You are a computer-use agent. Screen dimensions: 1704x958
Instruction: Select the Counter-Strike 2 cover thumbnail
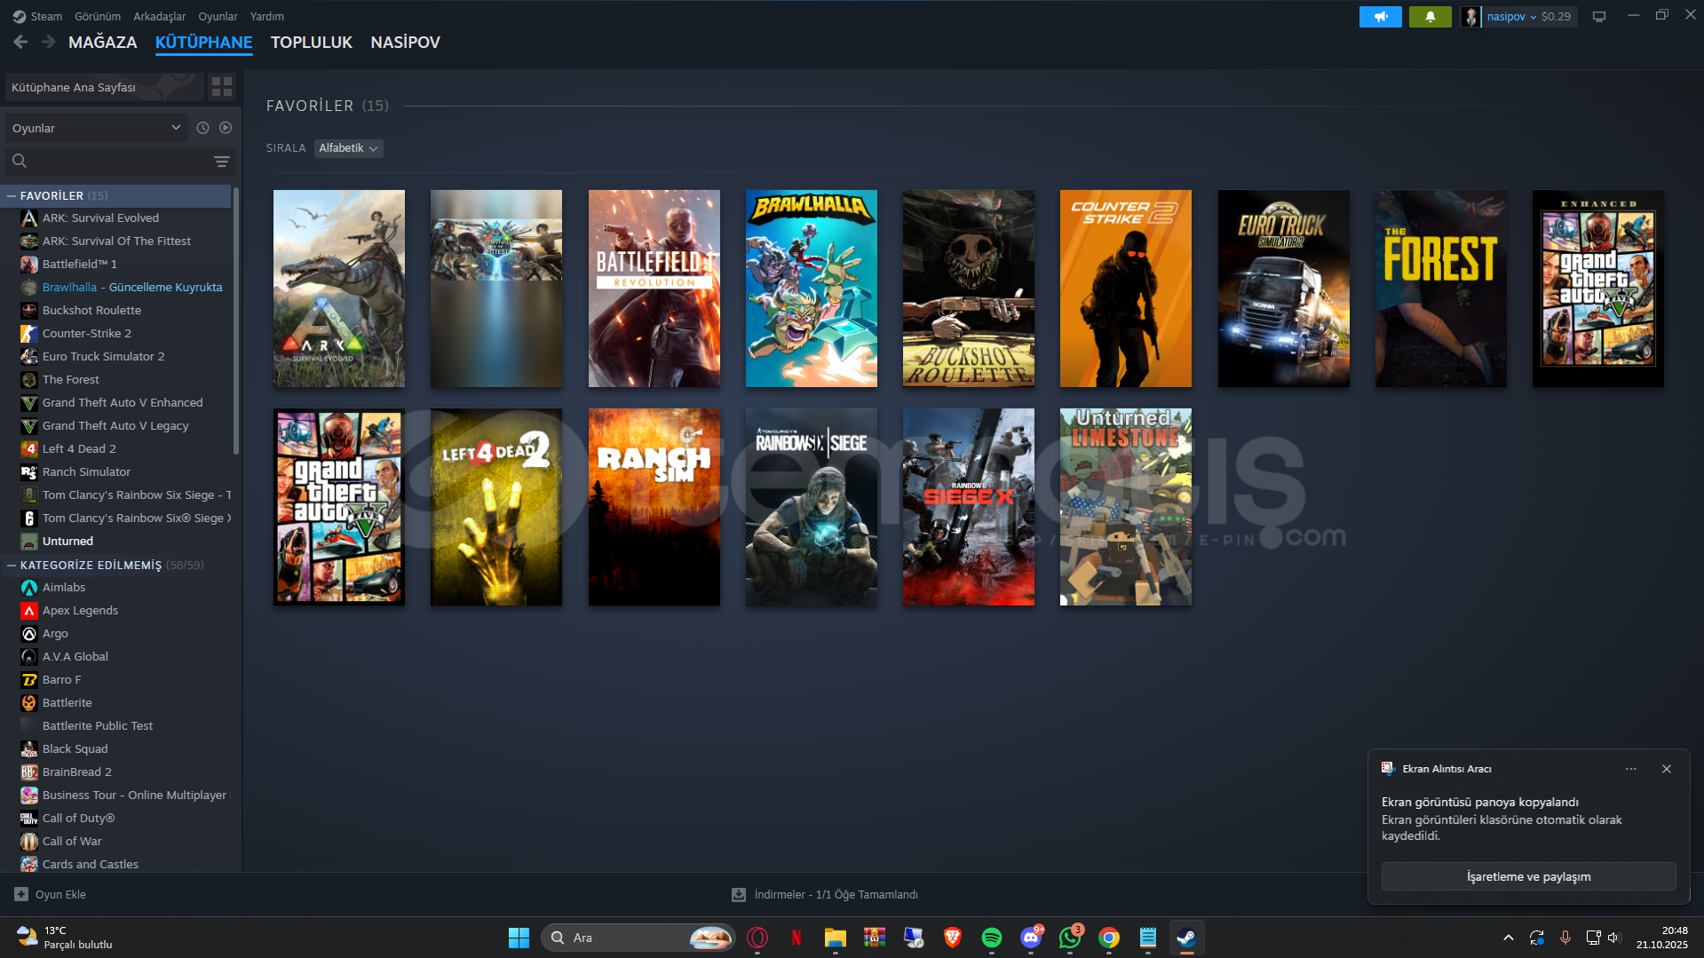point(1125,289)
